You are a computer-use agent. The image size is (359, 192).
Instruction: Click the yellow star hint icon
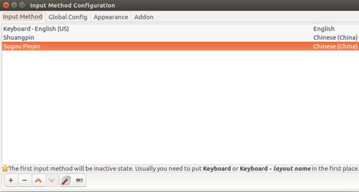coord(5,168)
